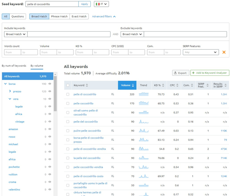Select the 'By volume' tab

click(x=37, y=66)
